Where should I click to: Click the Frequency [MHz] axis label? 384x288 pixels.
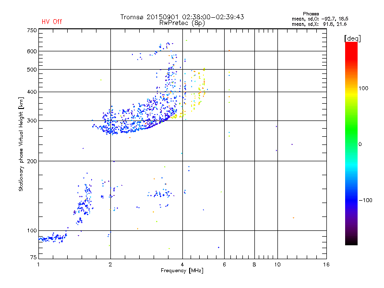tap(182, 271)
